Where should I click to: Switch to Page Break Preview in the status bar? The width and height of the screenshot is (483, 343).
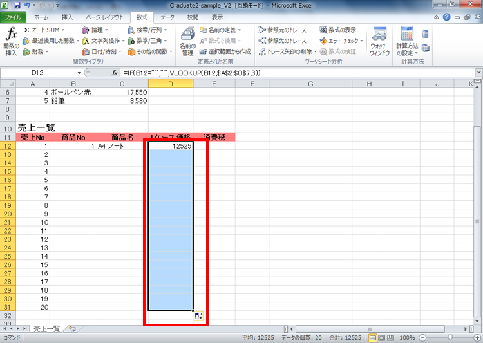(390, 338)
